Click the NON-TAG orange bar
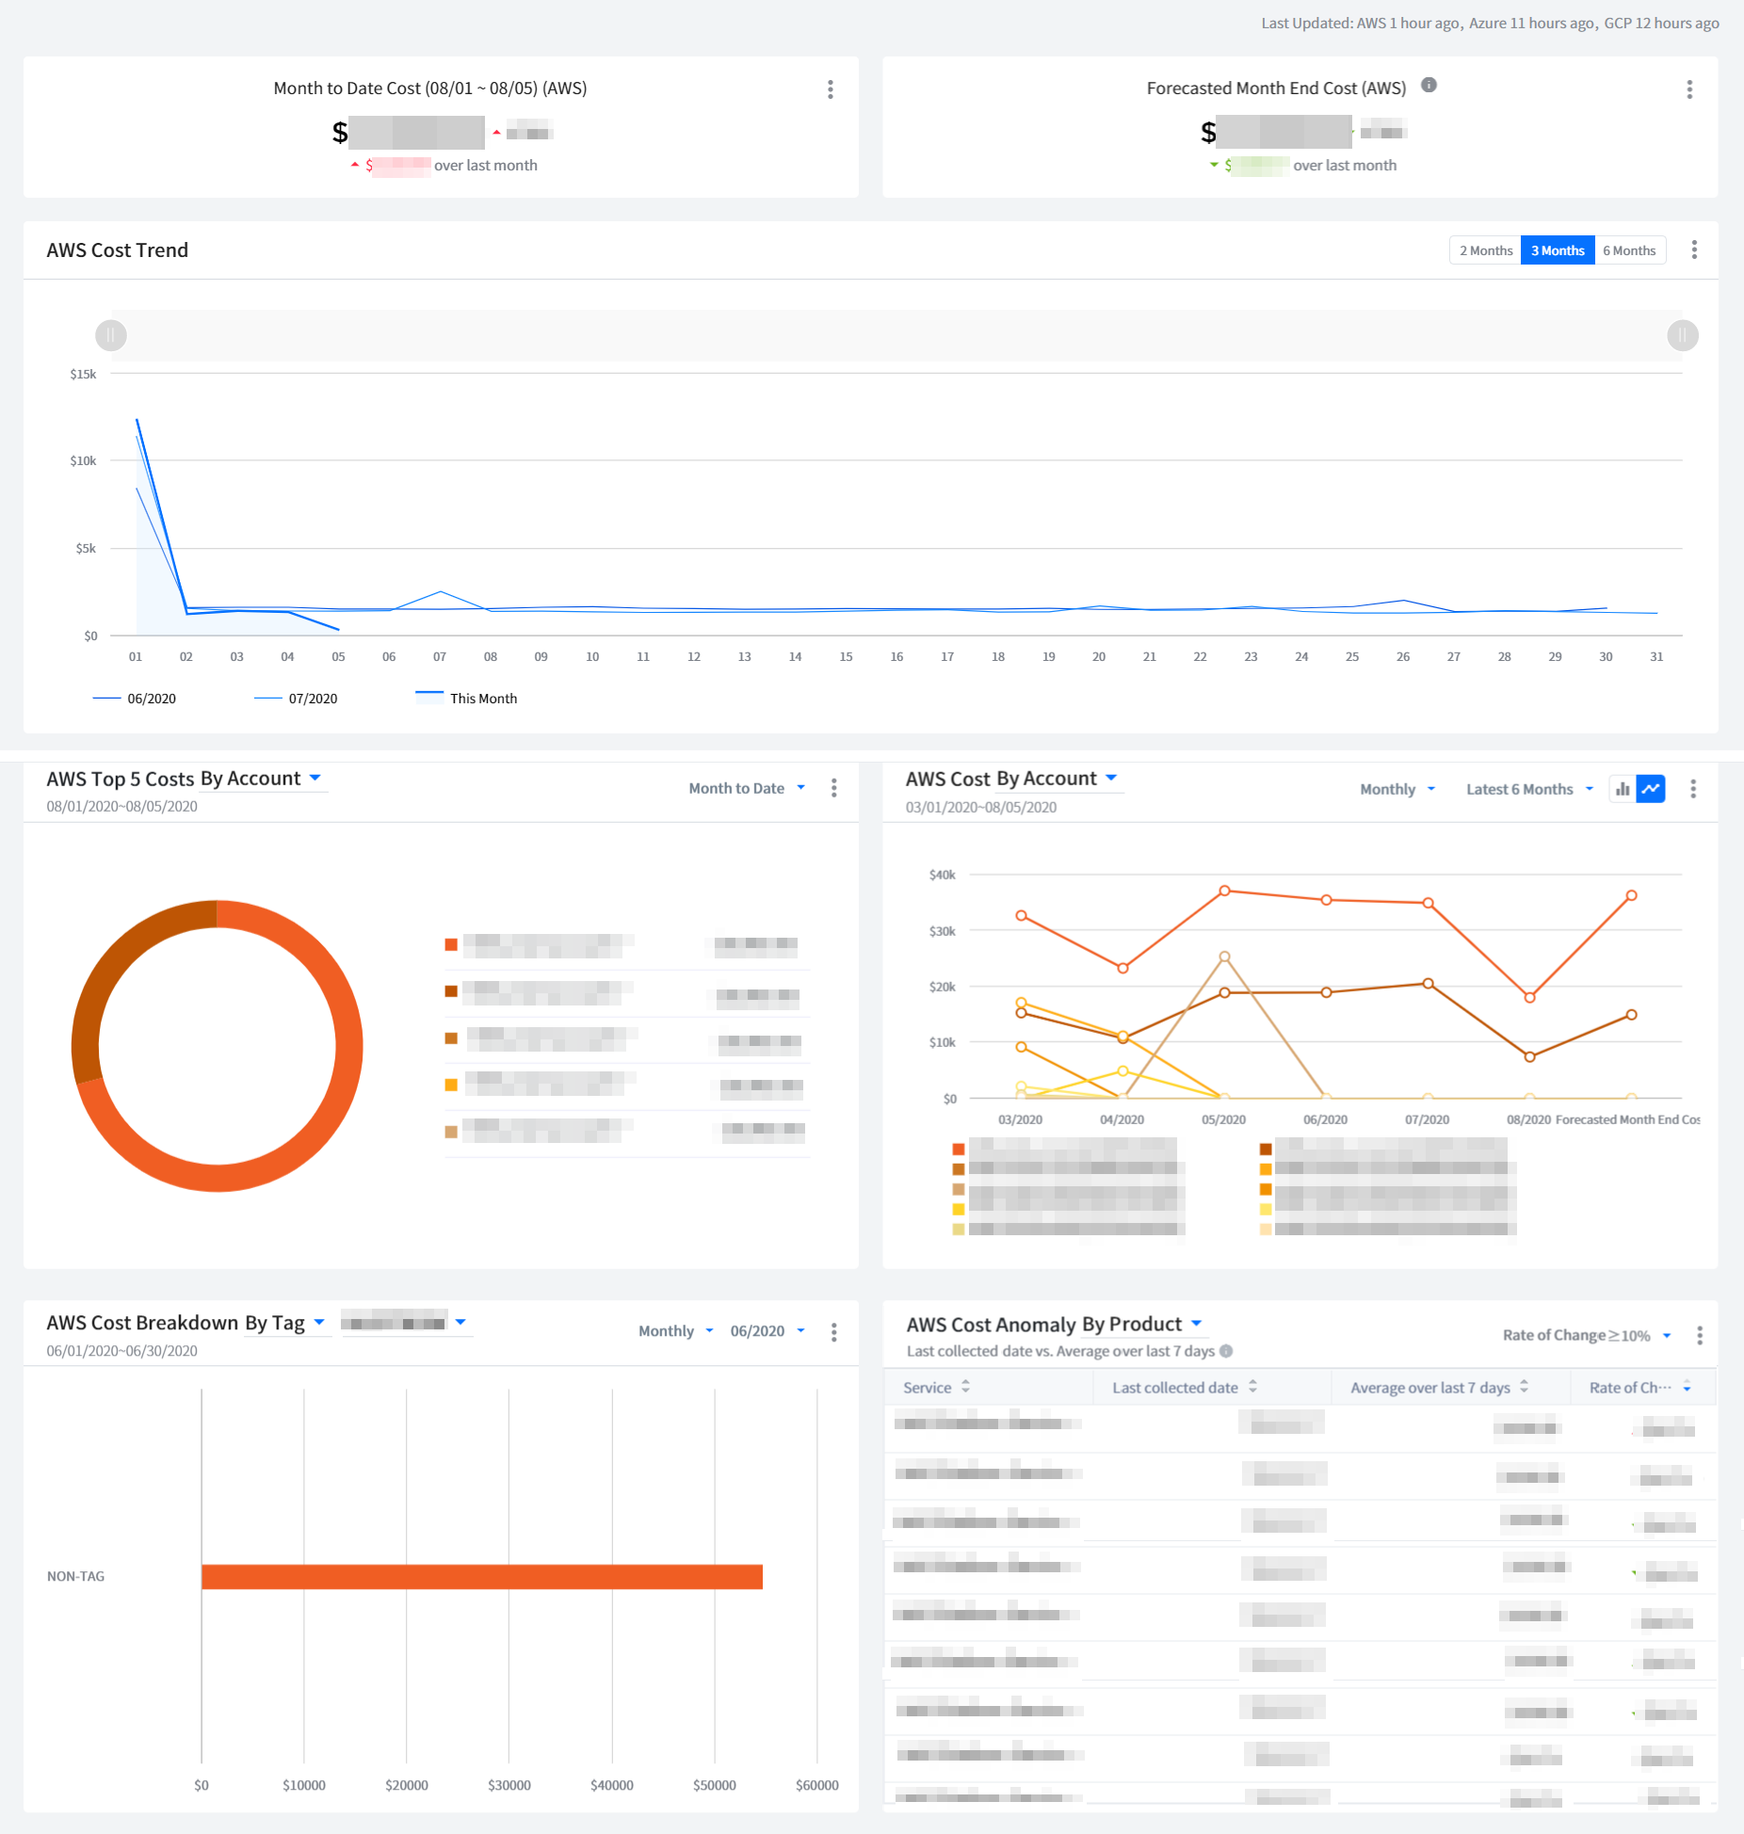 click(x=481, y=1577)
